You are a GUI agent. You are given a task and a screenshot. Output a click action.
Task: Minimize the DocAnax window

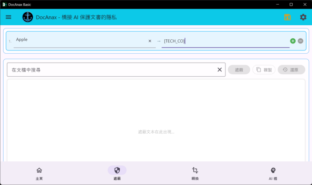point(277,4)
